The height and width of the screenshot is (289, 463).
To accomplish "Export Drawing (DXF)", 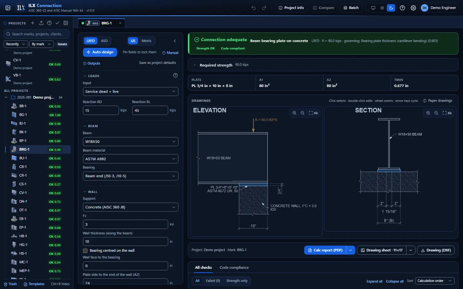I will coord(436,250).
